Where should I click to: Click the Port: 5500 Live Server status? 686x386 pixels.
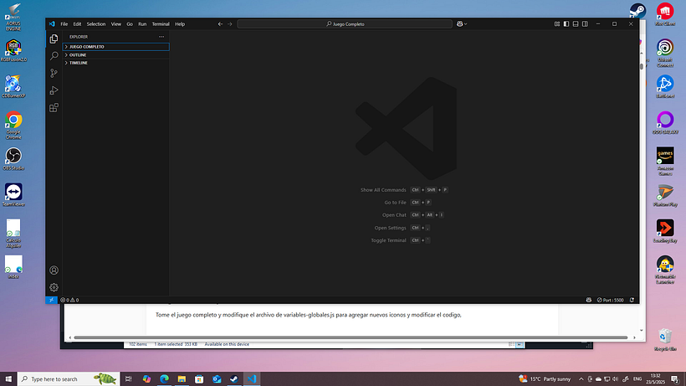611,301
